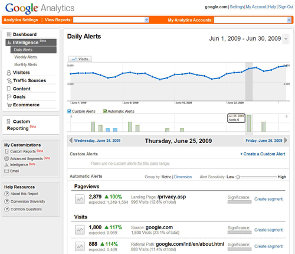The height and width of the screenshot is (254, 295).
Task: Create segment for google.com source alert
Action: click(268, 230)
